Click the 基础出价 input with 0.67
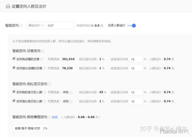Image resolution: width=192 pixels, height=137 pixels. (50, 25)
